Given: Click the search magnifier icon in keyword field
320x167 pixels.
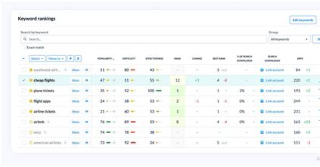Looking at the screenshot, I should (25, 39).
